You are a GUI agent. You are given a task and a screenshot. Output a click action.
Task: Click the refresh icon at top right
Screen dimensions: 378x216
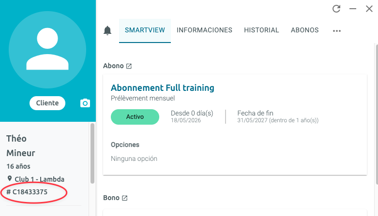point(336,9)
